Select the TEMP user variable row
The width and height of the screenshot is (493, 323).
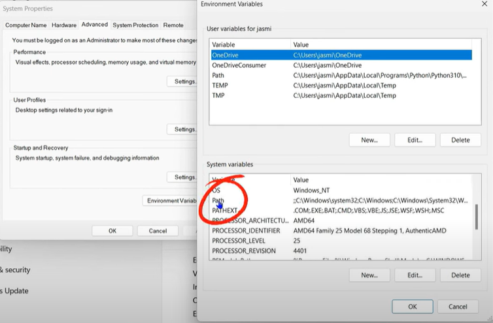pyautogui.click(x=220, y=85)
